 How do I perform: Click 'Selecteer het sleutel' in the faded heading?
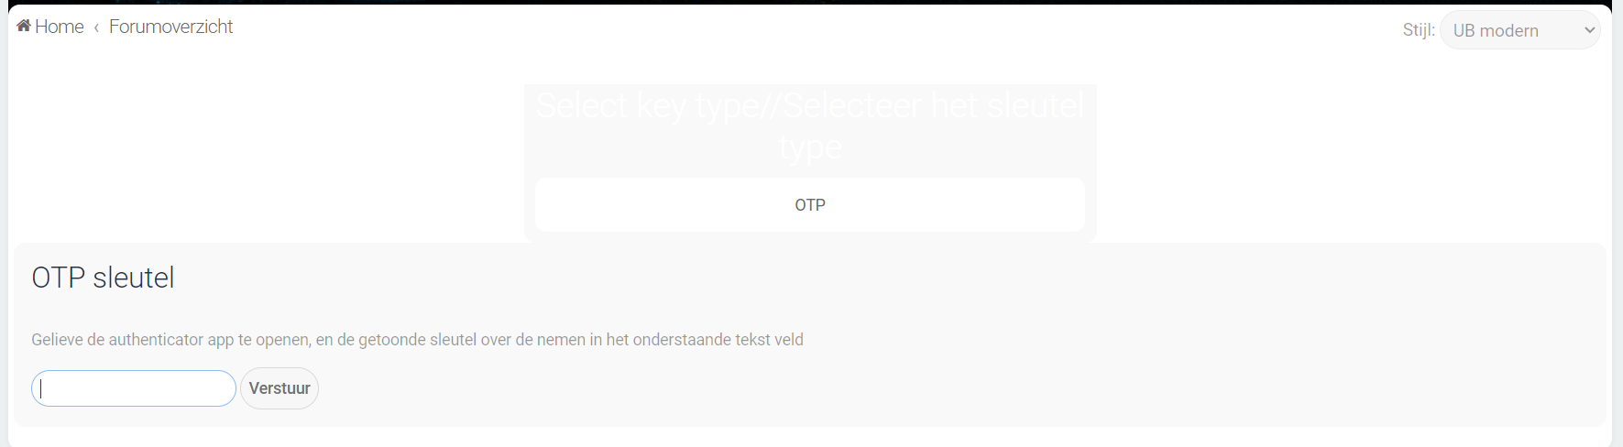coord(933,106)
